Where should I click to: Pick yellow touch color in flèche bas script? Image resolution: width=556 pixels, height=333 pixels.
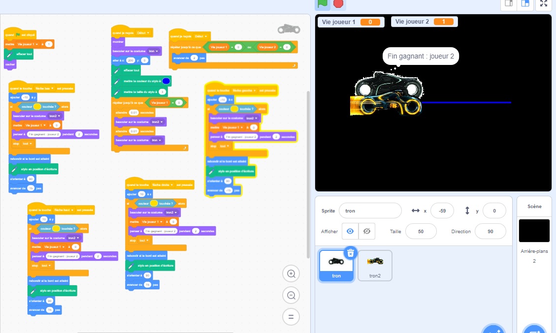[37, 106]
